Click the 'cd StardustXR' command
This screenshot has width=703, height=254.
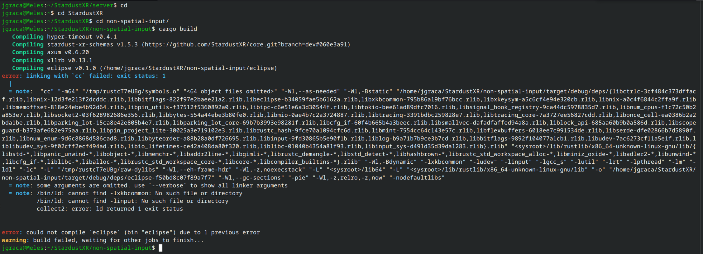point(80,13)
